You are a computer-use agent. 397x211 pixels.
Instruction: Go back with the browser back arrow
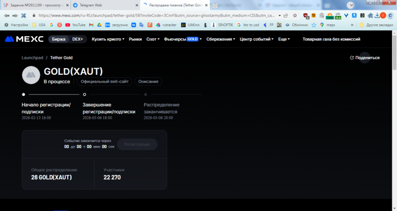(7, 15)
